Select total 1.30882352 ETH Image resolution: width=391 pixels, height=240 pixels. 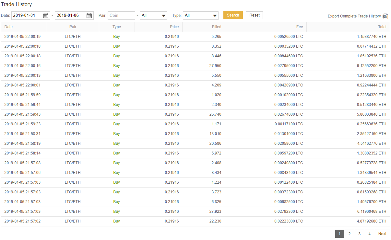click(372, 153)
